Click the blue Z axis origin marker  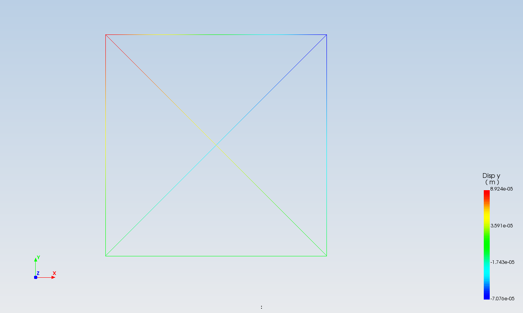36,277
